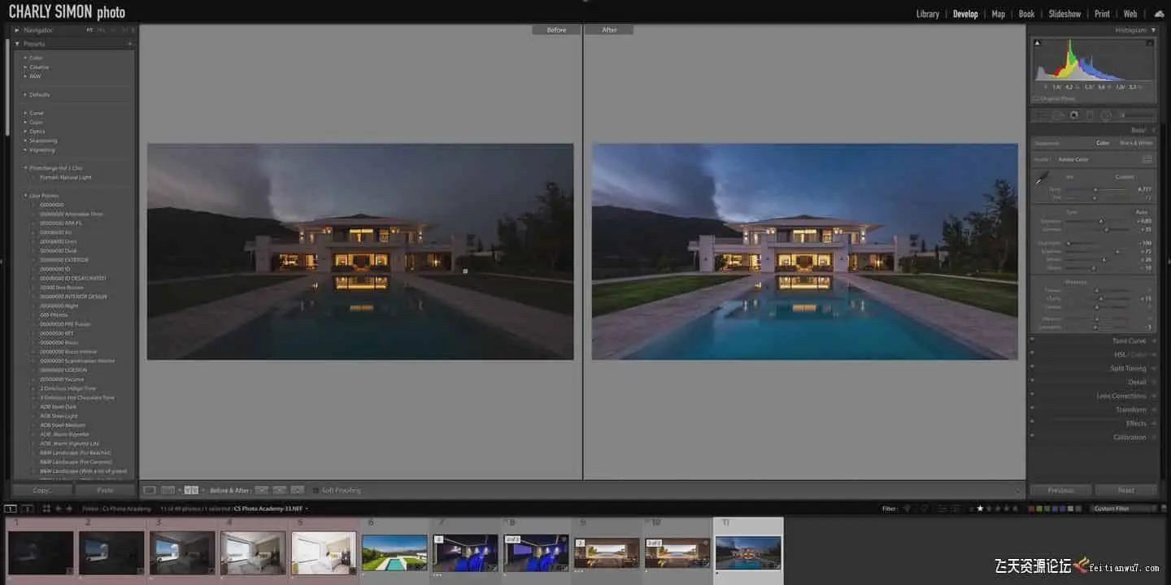This screenshot has height=585, width=1171.
Task: Collapse the Presets panel
Action: pos(17,44)
